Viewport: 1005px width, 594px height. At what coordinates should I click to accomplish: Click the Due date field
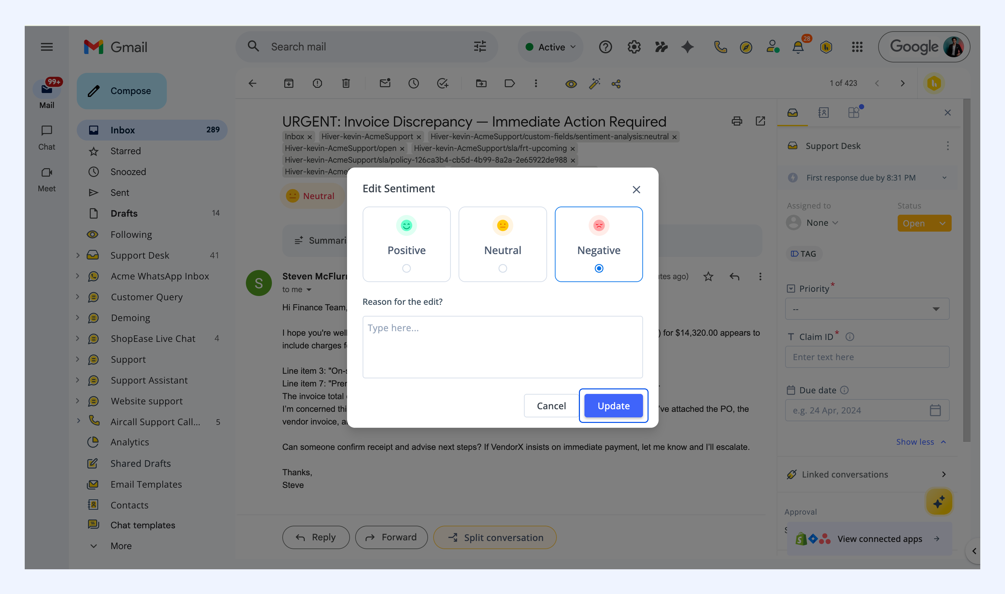tap(867, 410)
